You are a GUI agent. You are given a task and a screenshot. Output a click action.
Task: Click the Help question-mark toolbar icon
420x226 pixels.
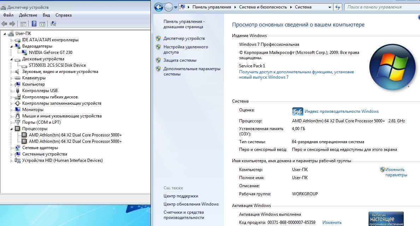tap(34, 24)
